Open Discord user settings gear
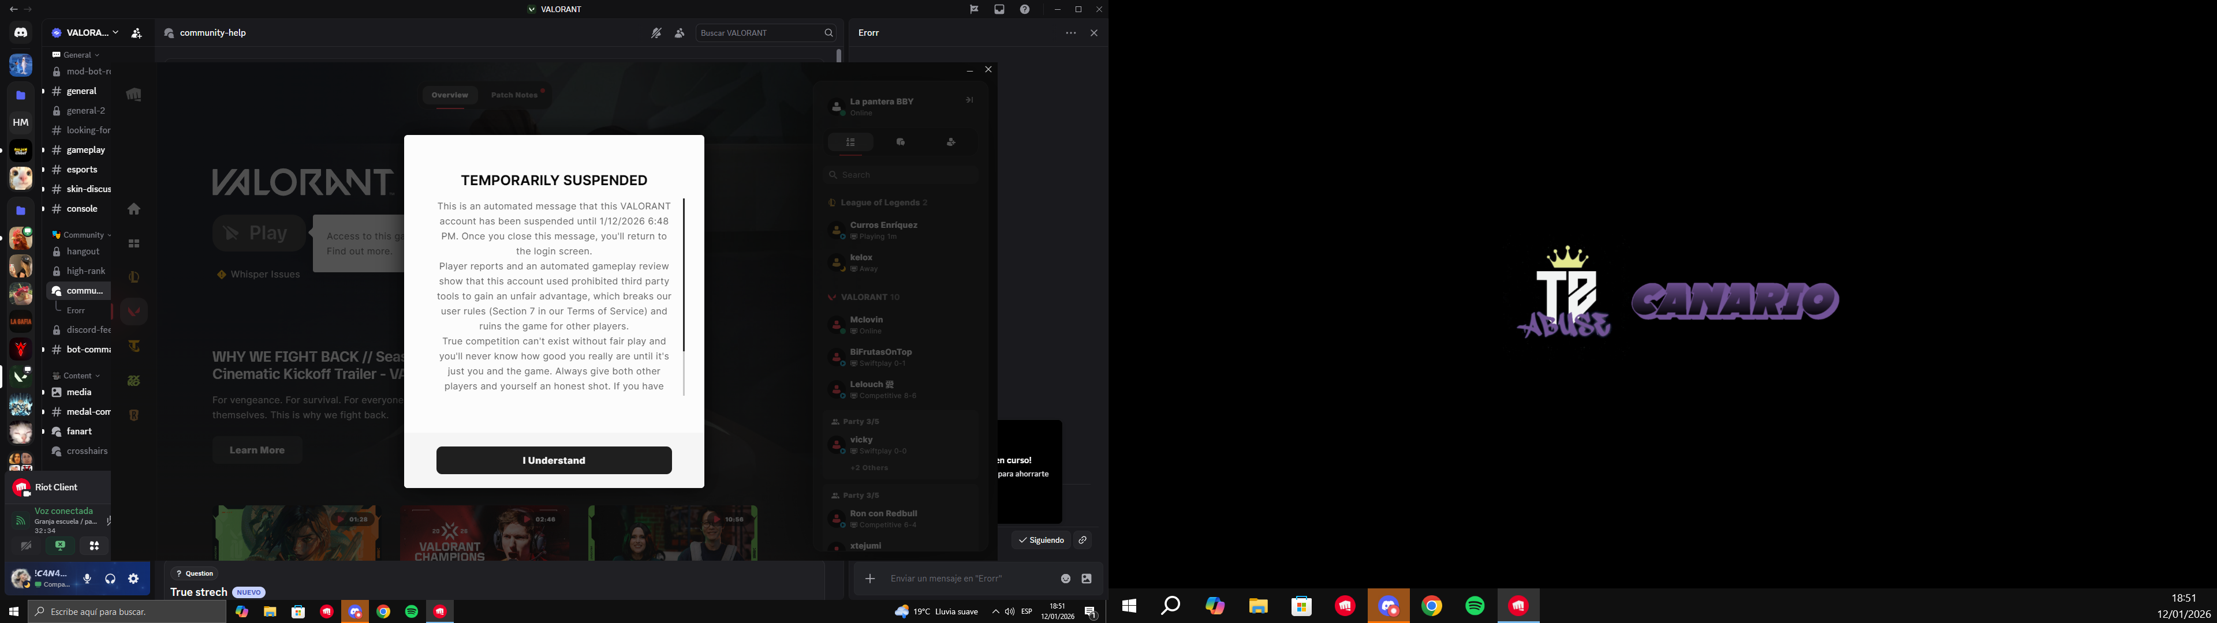The width and height of the screenshot is (2217, 623). (133, 579)
